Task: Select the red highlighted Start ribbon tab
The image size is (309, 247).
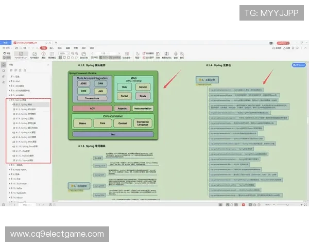Action: point(44,48)
